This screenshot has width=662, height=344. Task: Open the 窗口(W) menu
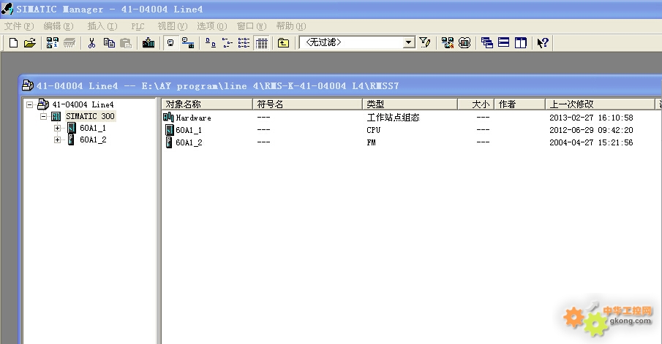pyautogui.click(x=251, y=26)
